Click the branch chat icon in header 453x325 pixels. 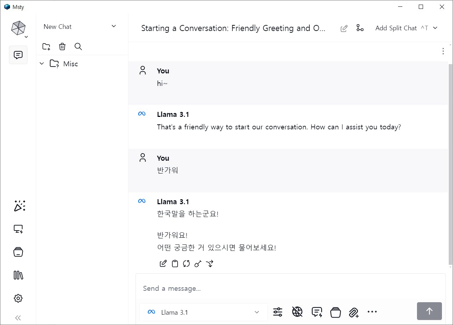(x=360, y=28)
